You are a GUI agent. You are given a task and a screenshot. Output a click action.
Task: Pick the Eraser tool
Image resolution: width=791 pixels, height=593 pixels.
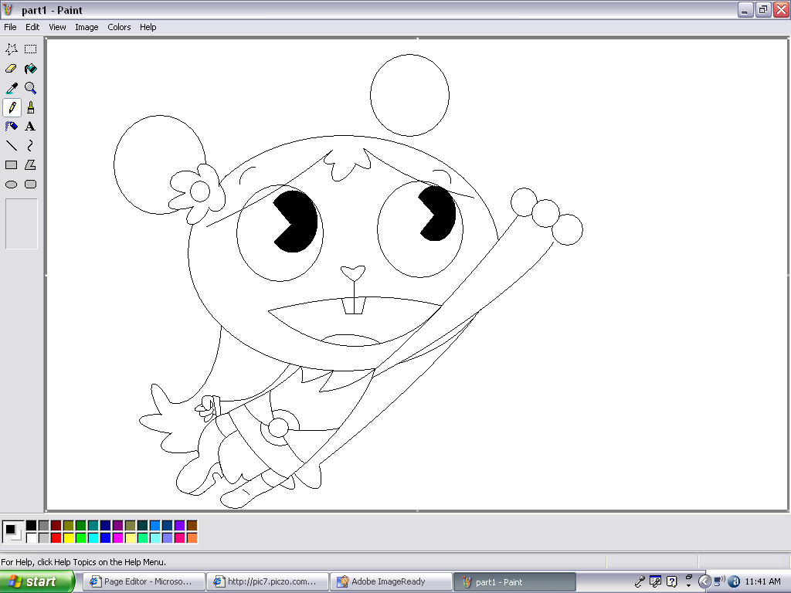(12, 69)
